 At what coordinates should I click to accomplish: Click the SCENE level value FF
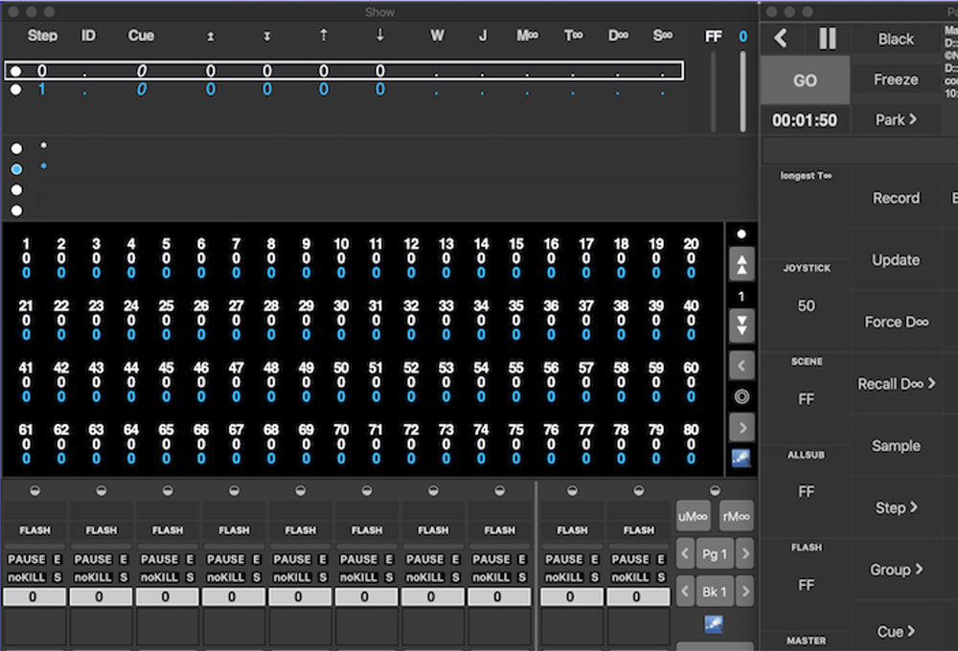tap(806, 399)
